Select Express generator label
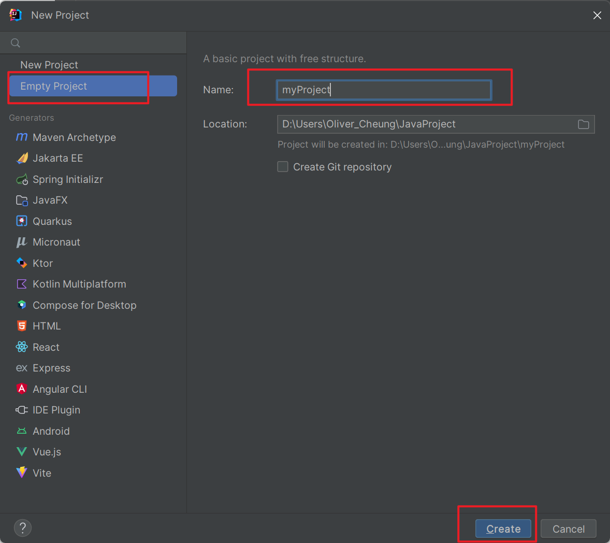The height and width of the screenshot is (543, 610). [51, 368]
